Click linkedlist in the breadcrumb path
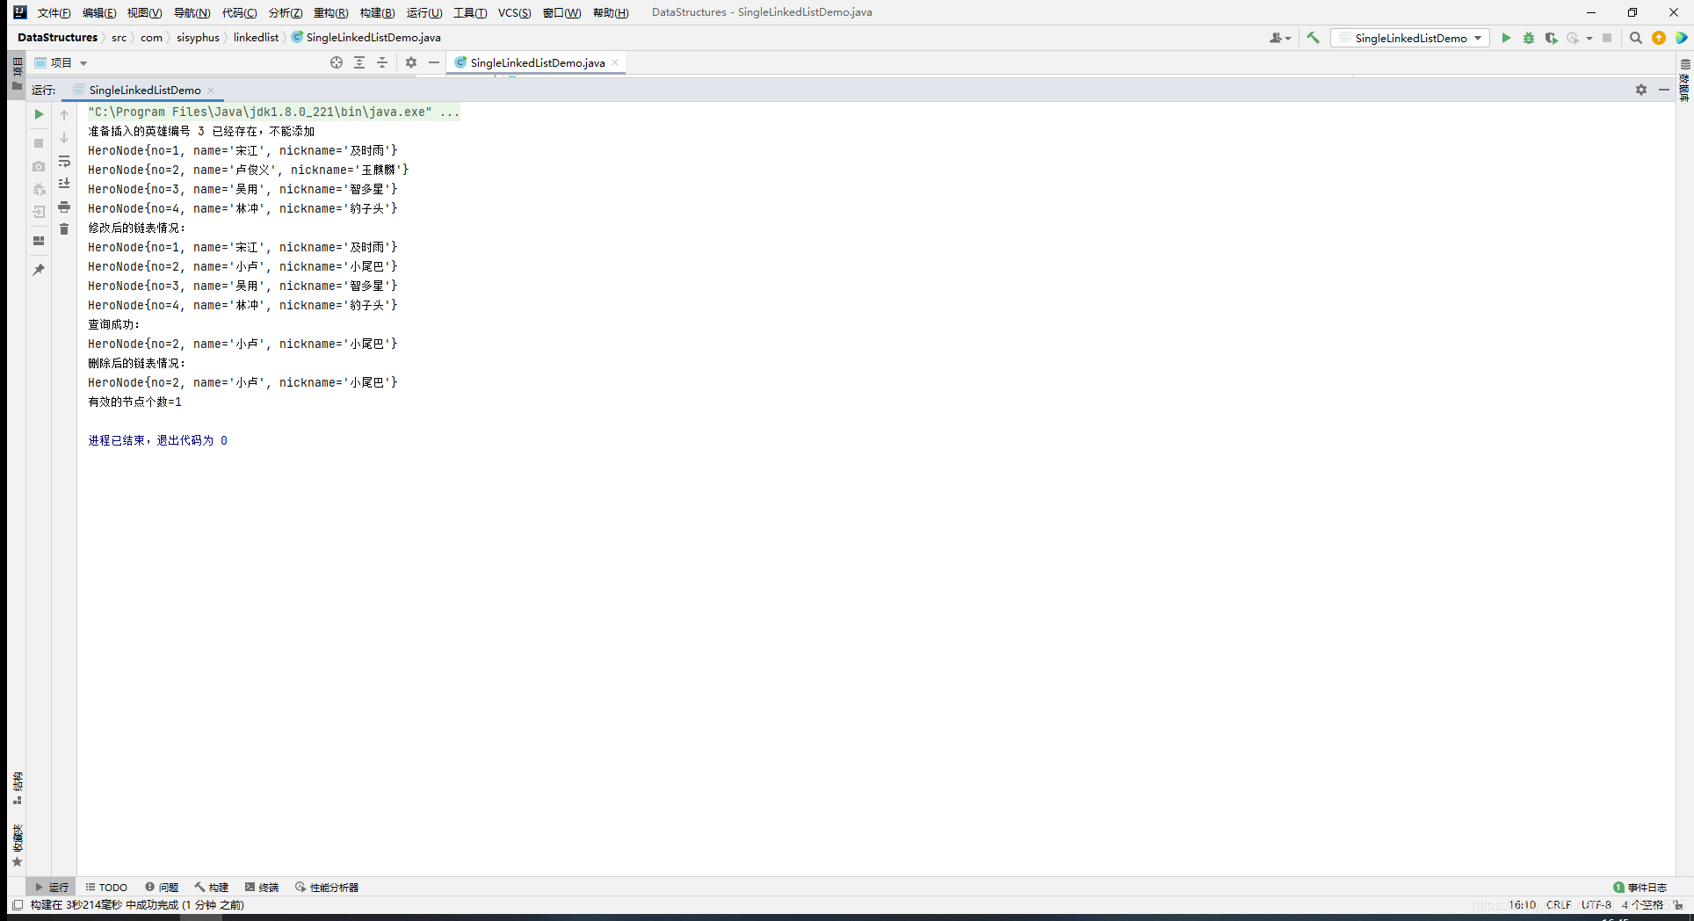Screen dimensions: 1694x921 256,37
